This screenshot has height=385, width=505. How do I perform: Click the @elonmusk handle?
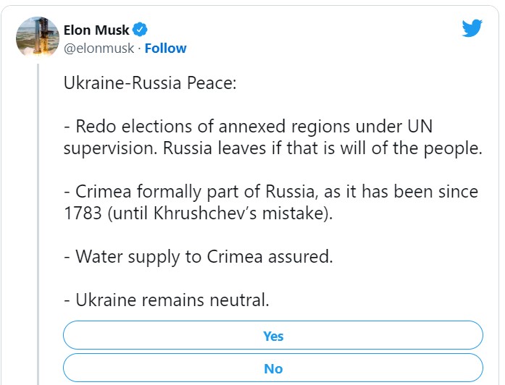[x=99, y=48]
